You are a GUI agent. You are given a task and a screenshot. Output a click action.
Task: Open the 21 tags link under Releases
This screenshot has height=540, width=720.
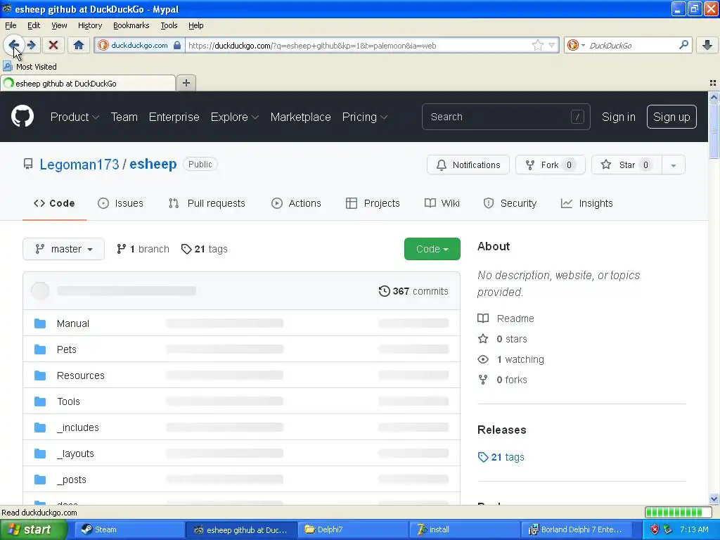tap(501, 457)
